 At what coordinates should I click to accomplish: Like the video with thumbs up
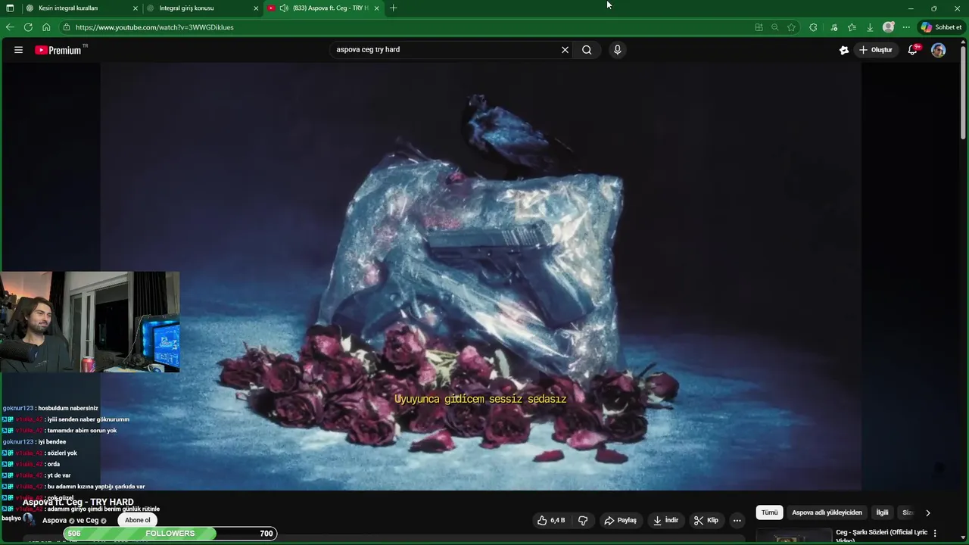click(551, 520)
